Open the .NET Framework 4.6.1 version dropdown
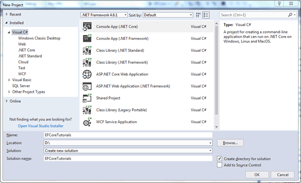The height and width of the screenshot is (183, 301). 104,15
